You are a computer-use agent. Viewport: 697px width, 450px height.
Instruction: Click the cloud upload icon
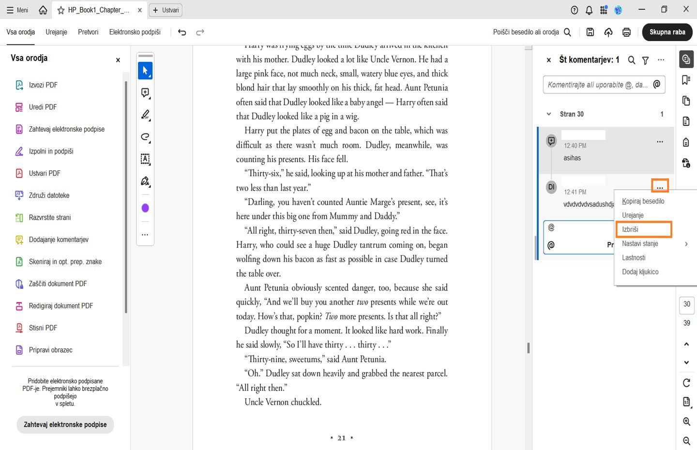click(x=608, y=32)
